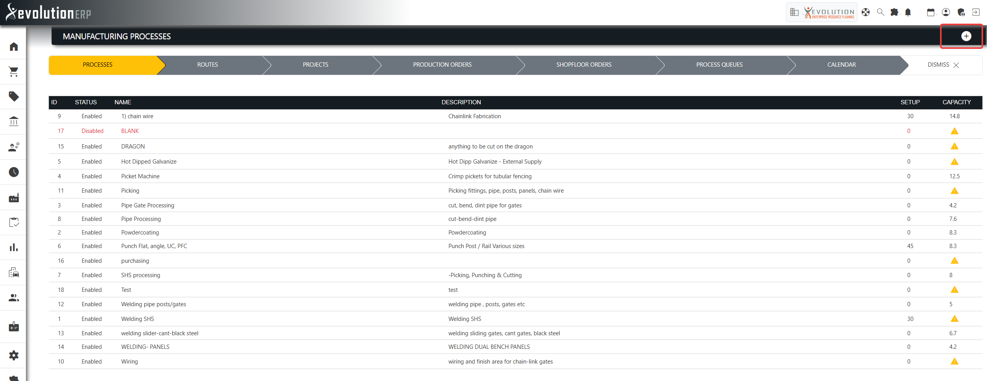Open the calendar icon in top bar
This screenshot has height=381, width=987.
coord(931,12)
